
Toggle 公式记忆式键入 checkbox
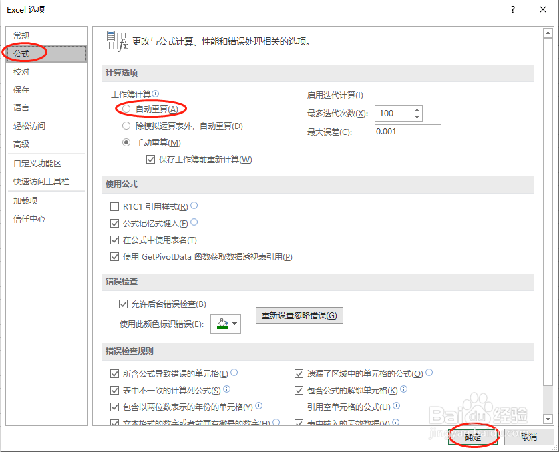[114, 224]
